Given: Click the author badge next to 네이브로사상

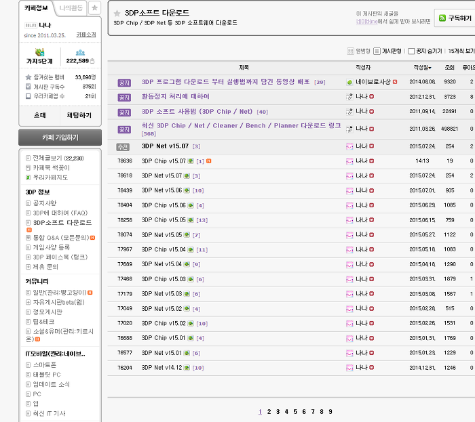Looking at the screenshot, I should click(x=395, y=82).
